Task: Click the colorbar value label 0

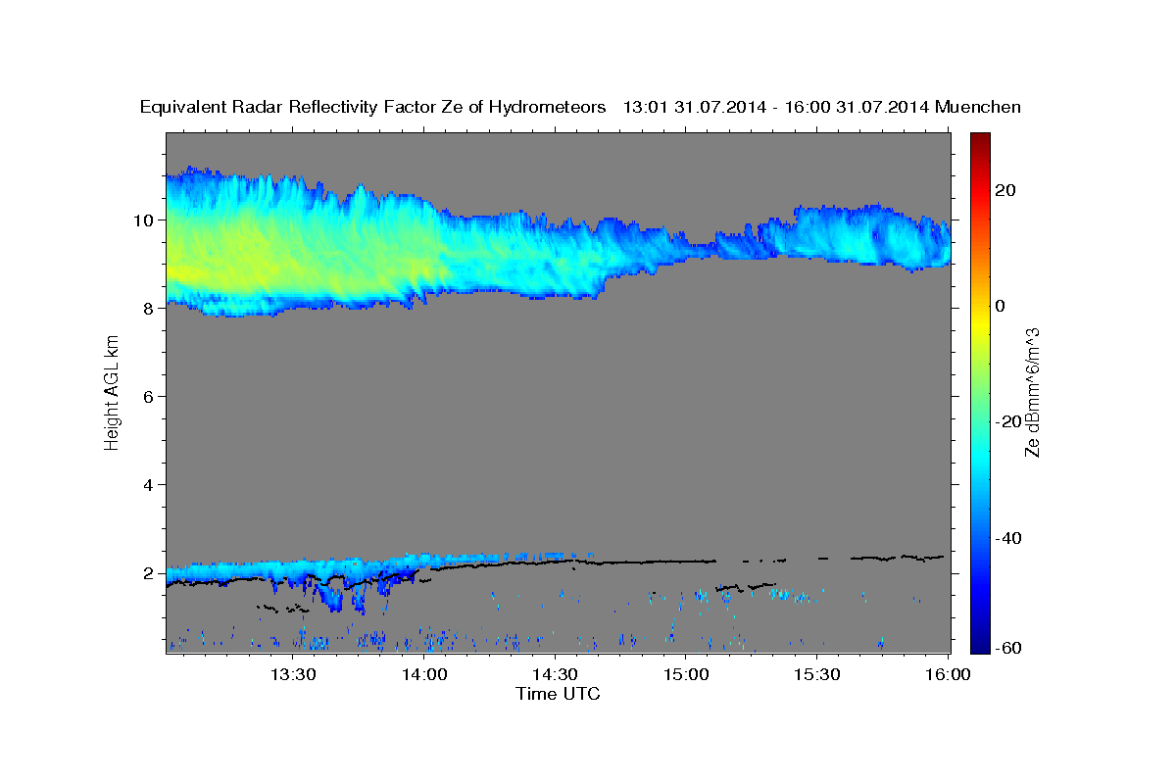Action: pyautogui.click(x=1001, y=306)
